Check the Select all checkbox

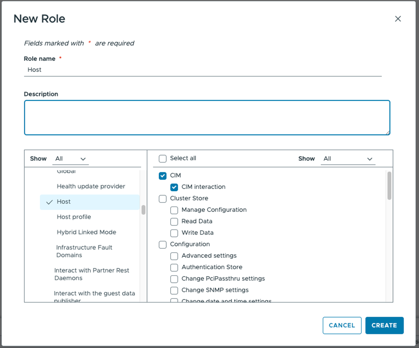point(162,159)
